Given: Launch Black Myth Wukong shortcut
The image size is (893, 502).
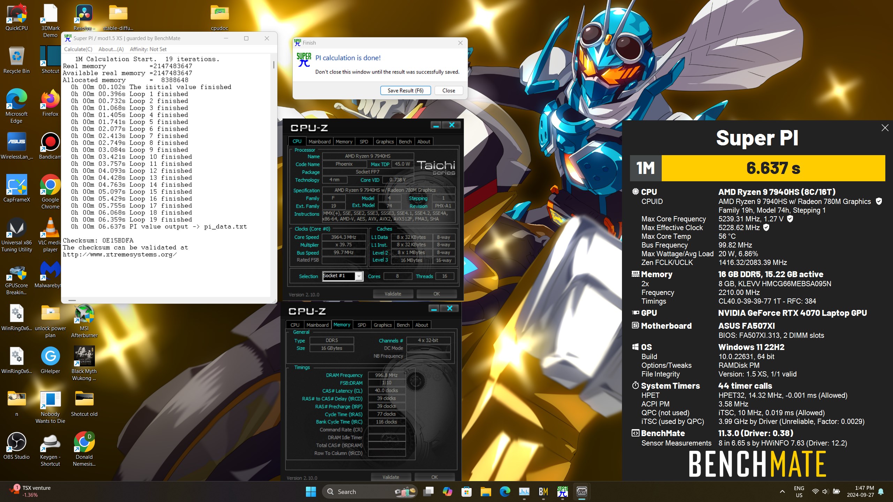Looking at the screenshot, I should (x=84, y=364).
